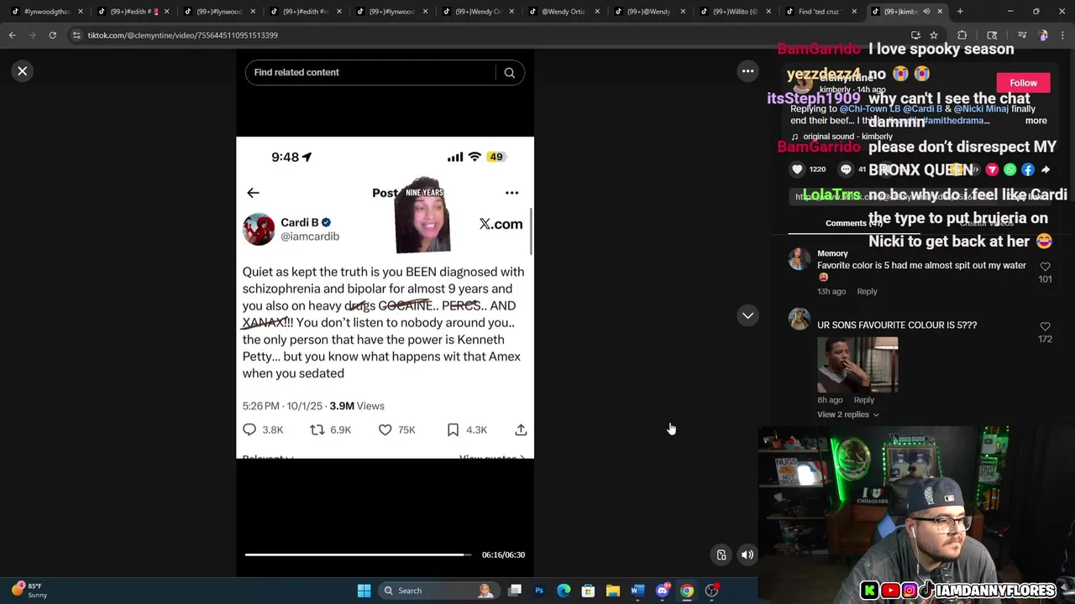
Task: Like the video with the heart icon showing 1220
Action: (x=797, y=169)
